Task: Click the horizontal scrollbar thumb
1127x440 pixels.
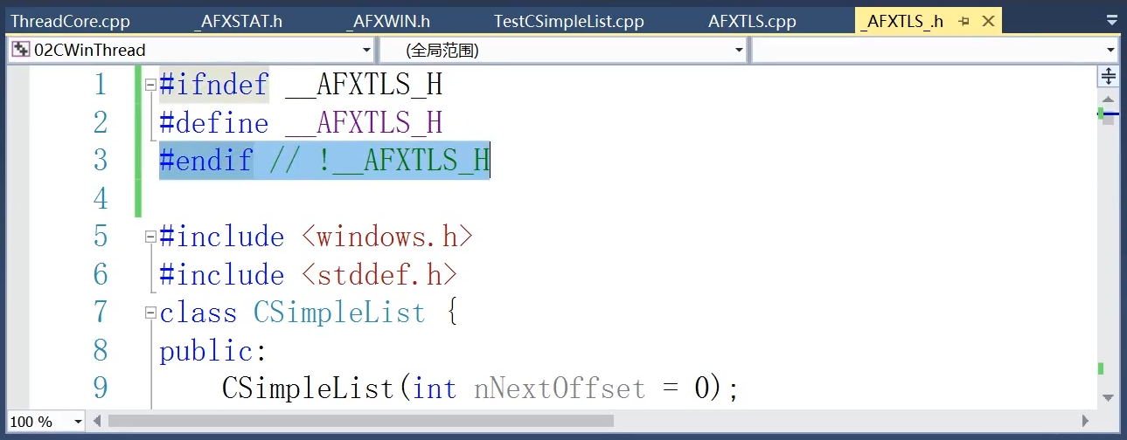Action: [361, 421]
